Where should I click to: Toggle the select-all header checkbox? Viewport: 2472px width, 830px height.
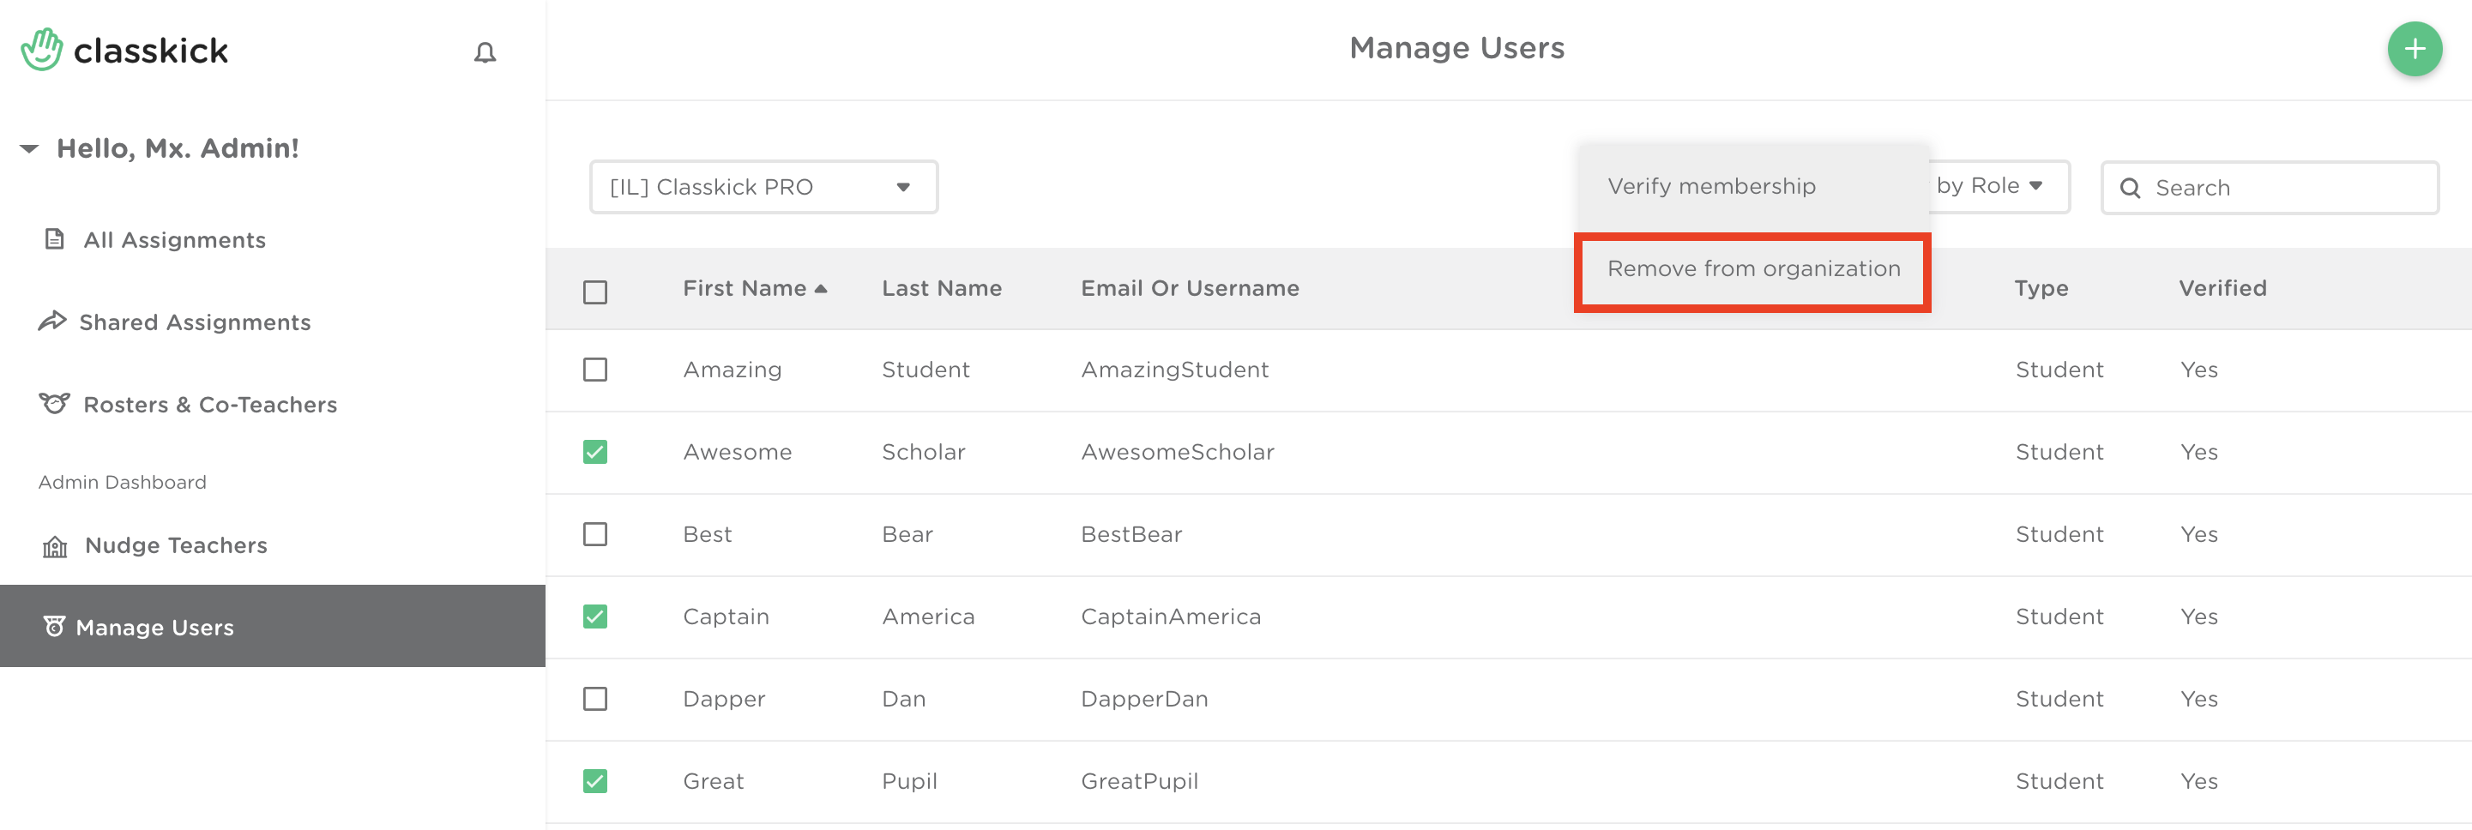595,292
